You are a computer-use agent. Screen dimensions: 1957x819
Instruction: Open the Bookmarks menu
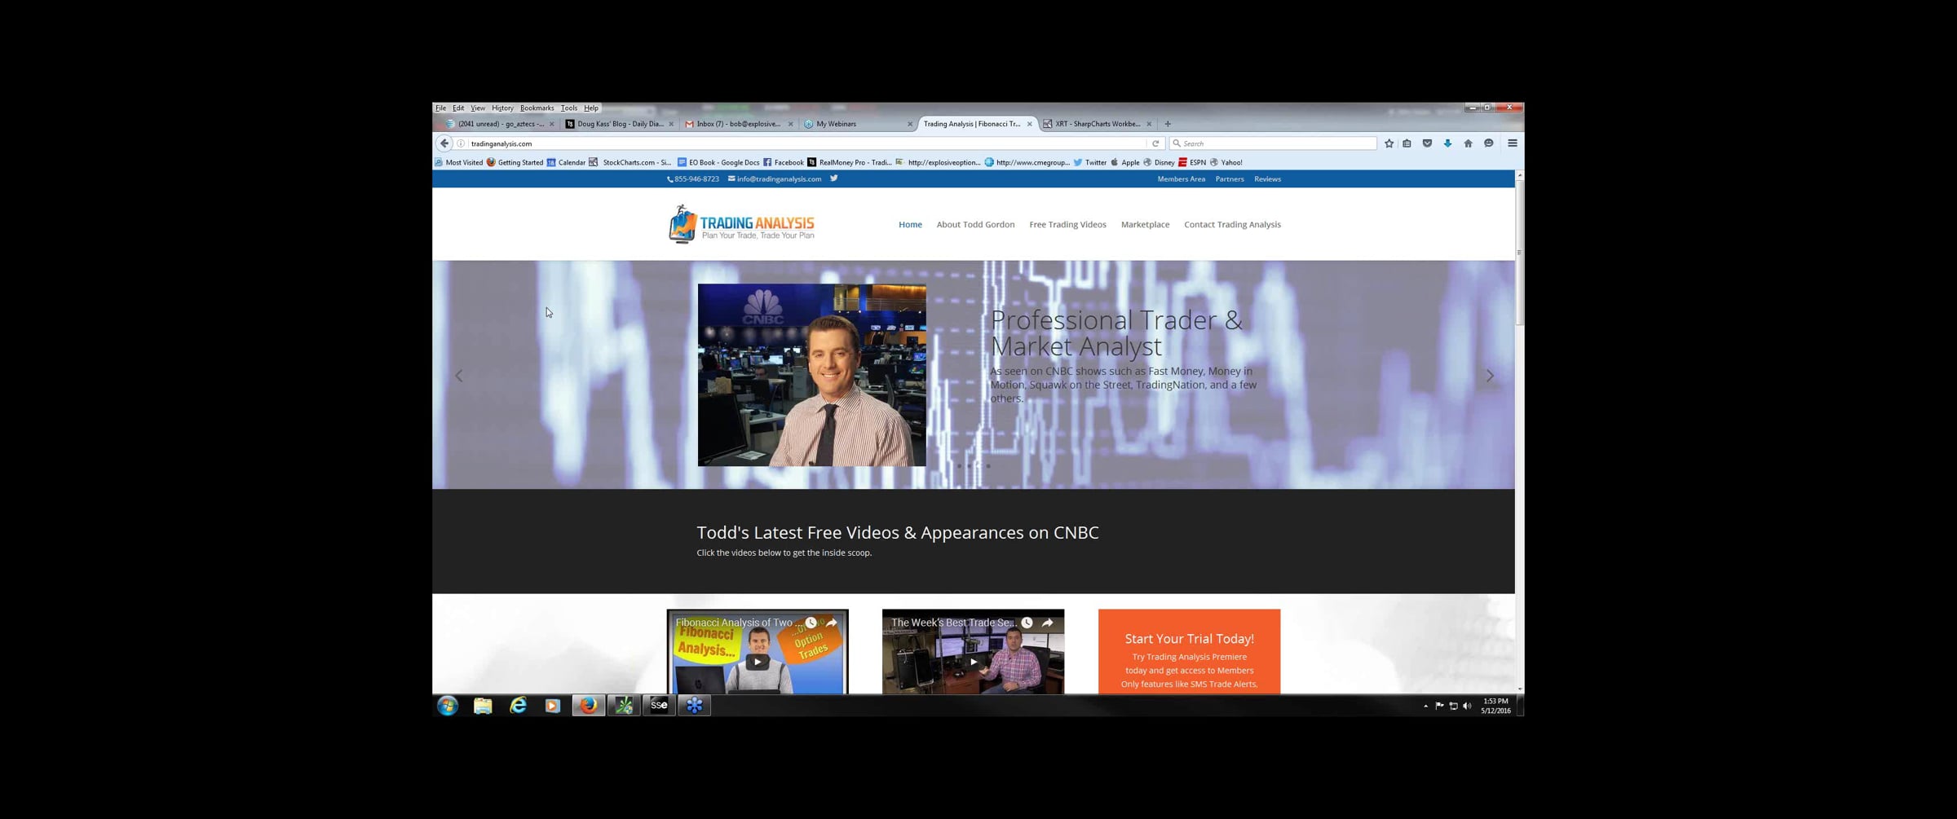(537, 108)
